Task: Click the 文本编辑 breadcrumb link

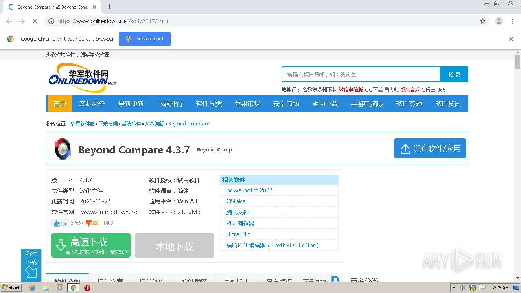Action: 155,124
